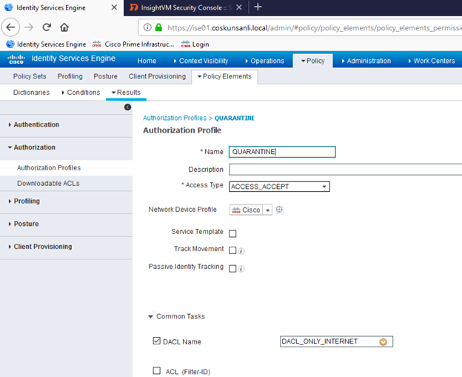Screen dimensions: 462x377
Task: Go to Posture tab in submenu bar
Action: (105, 76)
